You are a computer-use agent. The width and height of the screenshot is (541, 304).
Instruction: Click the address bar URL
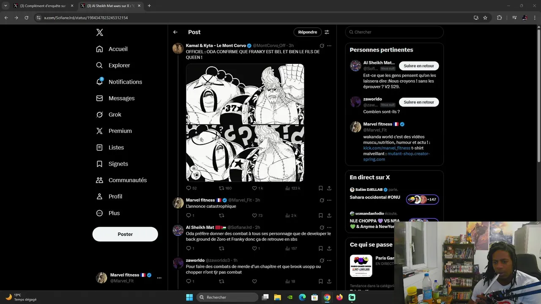coord(86,18)
